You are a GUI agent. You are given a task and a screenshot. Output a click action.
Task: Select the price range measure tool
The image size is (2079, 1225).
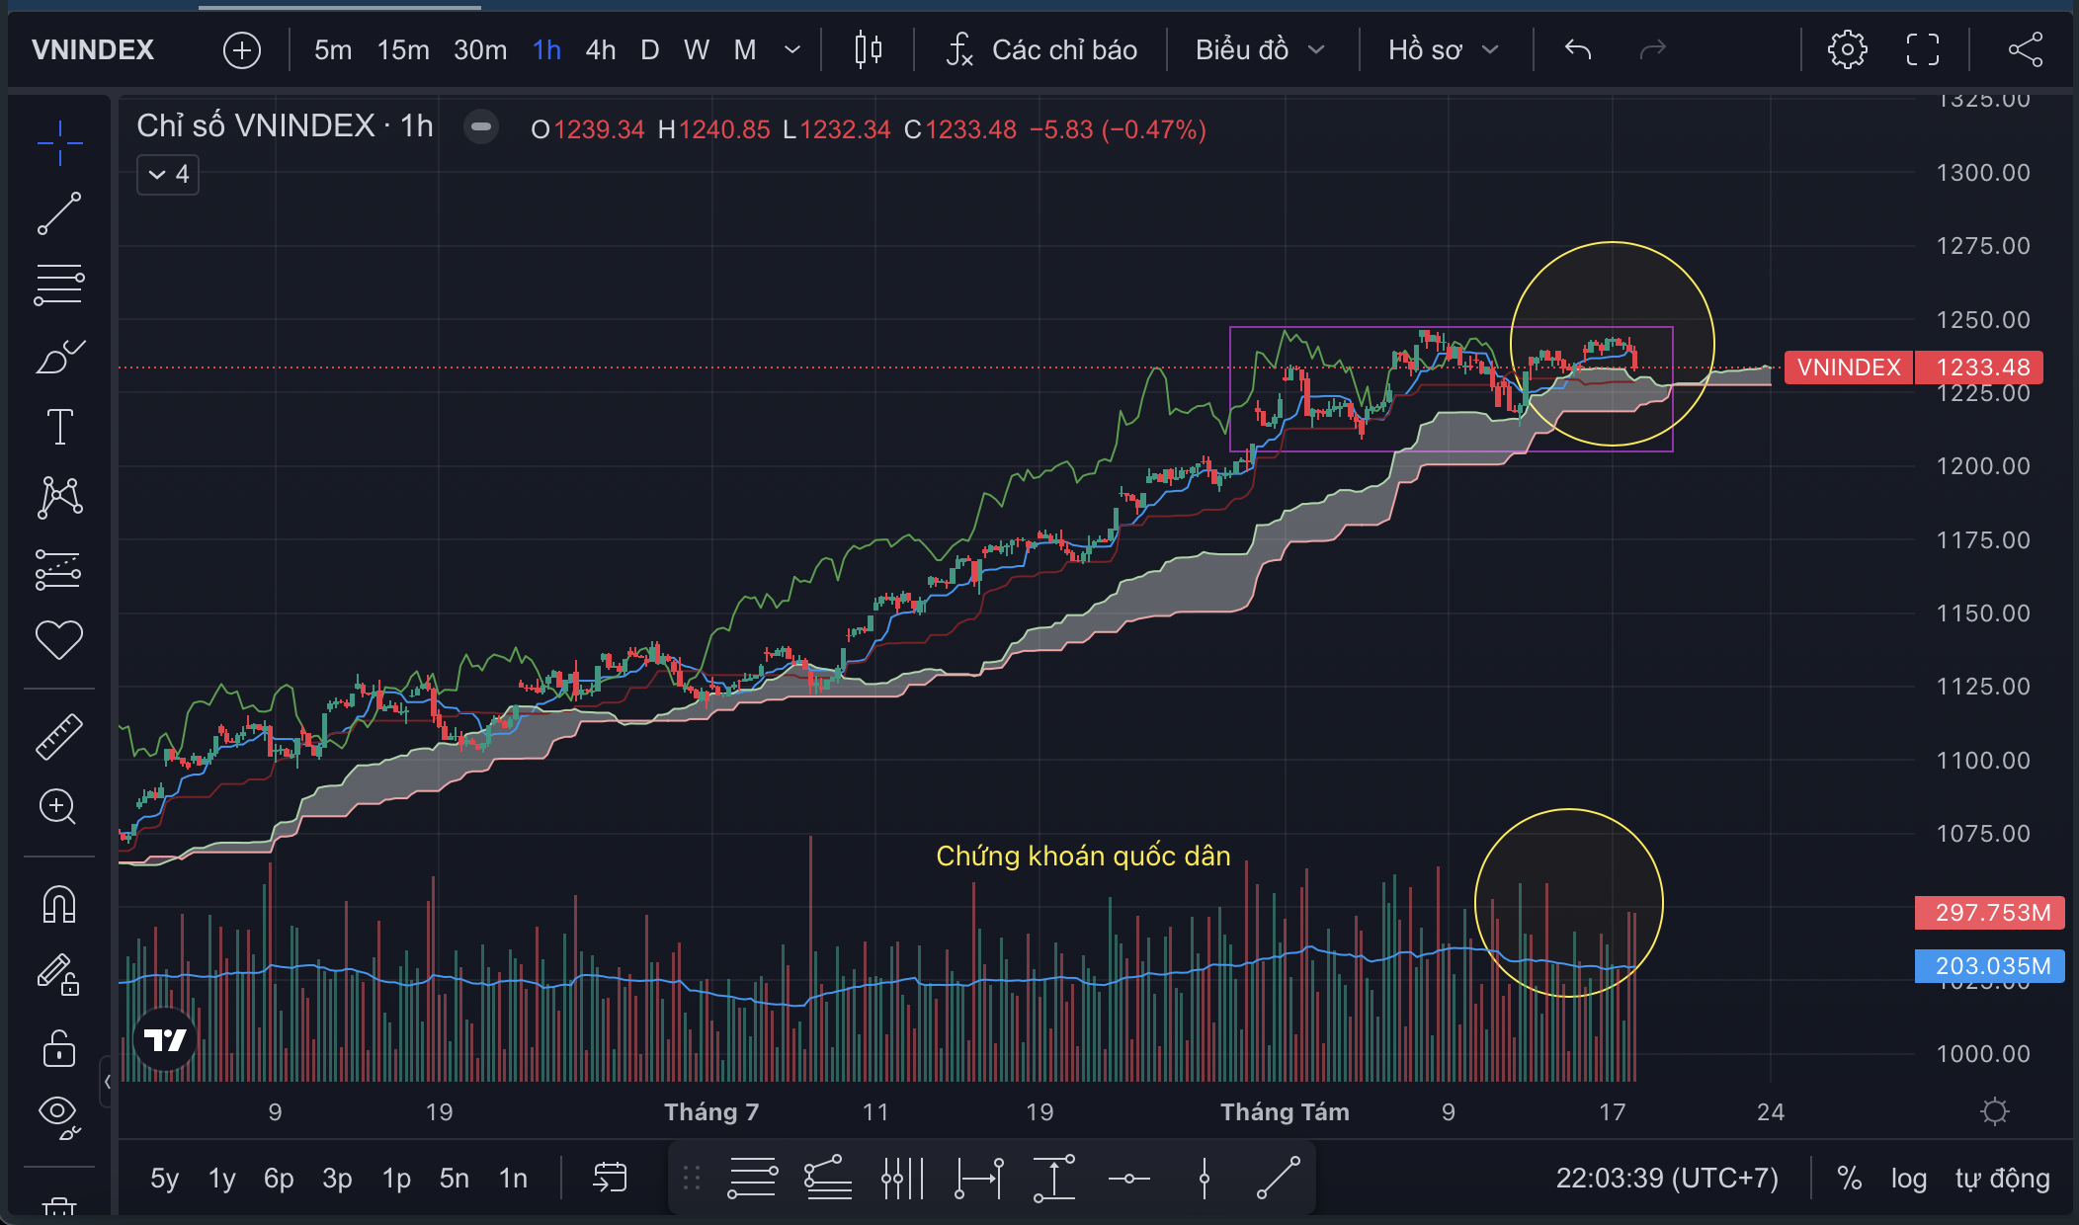(1054, 1178)
